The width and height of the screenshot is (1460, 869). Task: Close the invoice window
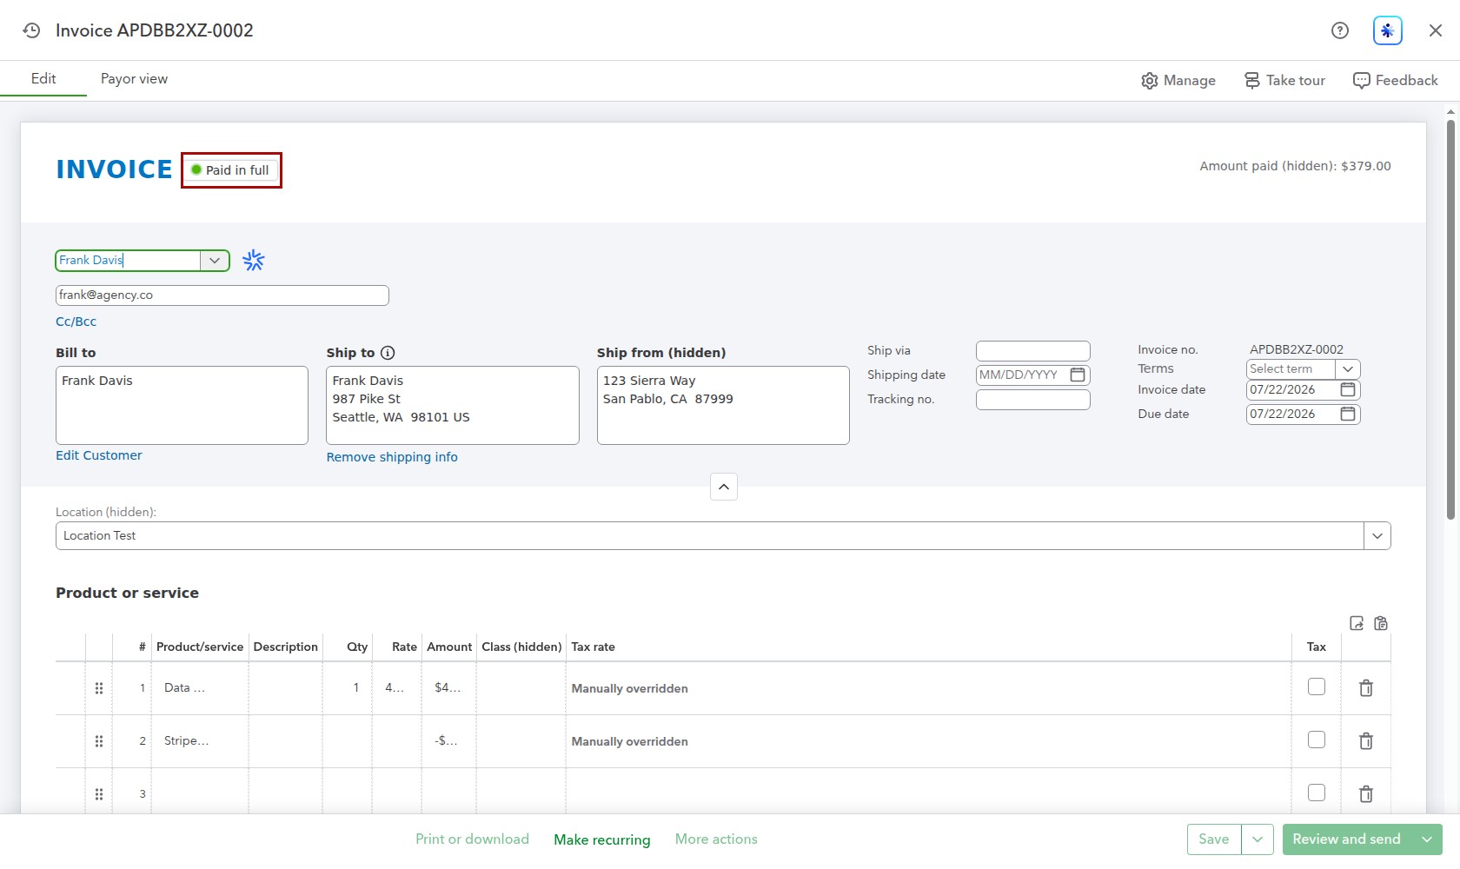click(1436, 30)
